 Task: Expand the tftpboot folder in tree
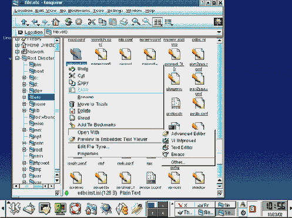click(24, 163)
